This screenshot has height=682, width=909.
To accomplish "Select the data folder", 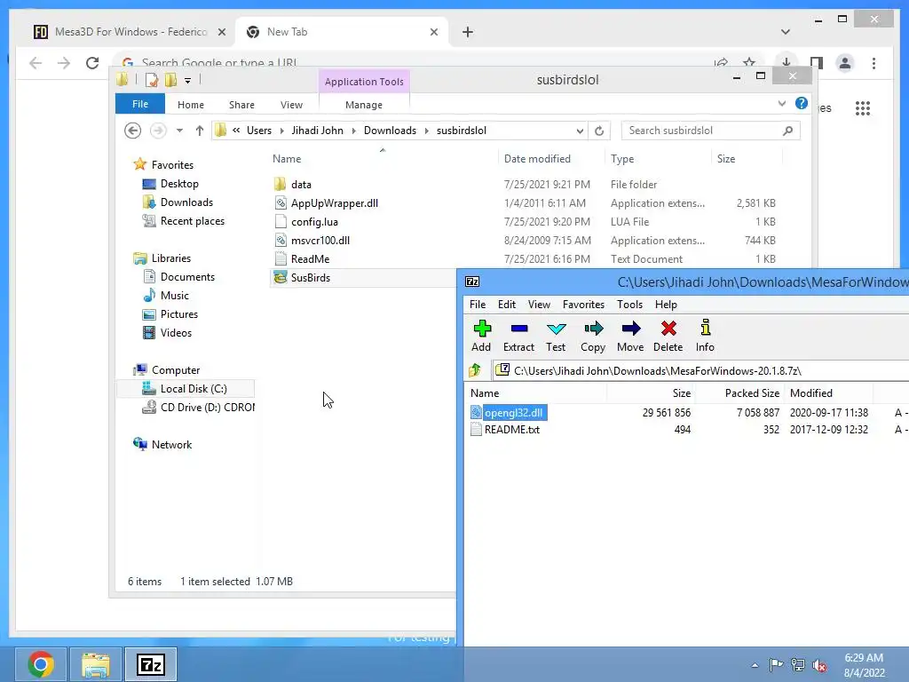I will (301, 185).
